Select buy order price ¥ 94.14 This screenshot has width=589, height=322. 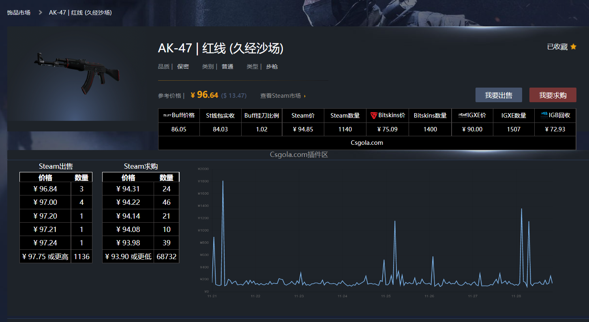pyautogui.click(x=128, y=216)
